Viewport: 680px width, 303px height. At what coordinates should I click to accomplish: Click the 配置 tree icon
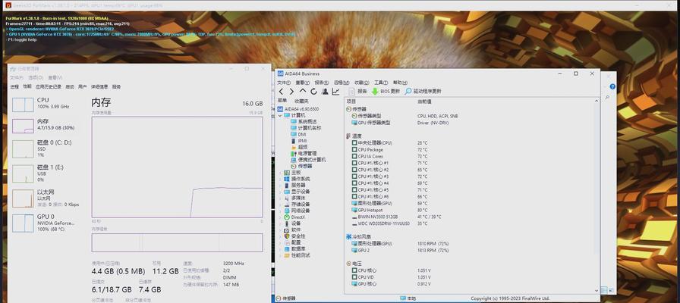click(x=287, y=243)
